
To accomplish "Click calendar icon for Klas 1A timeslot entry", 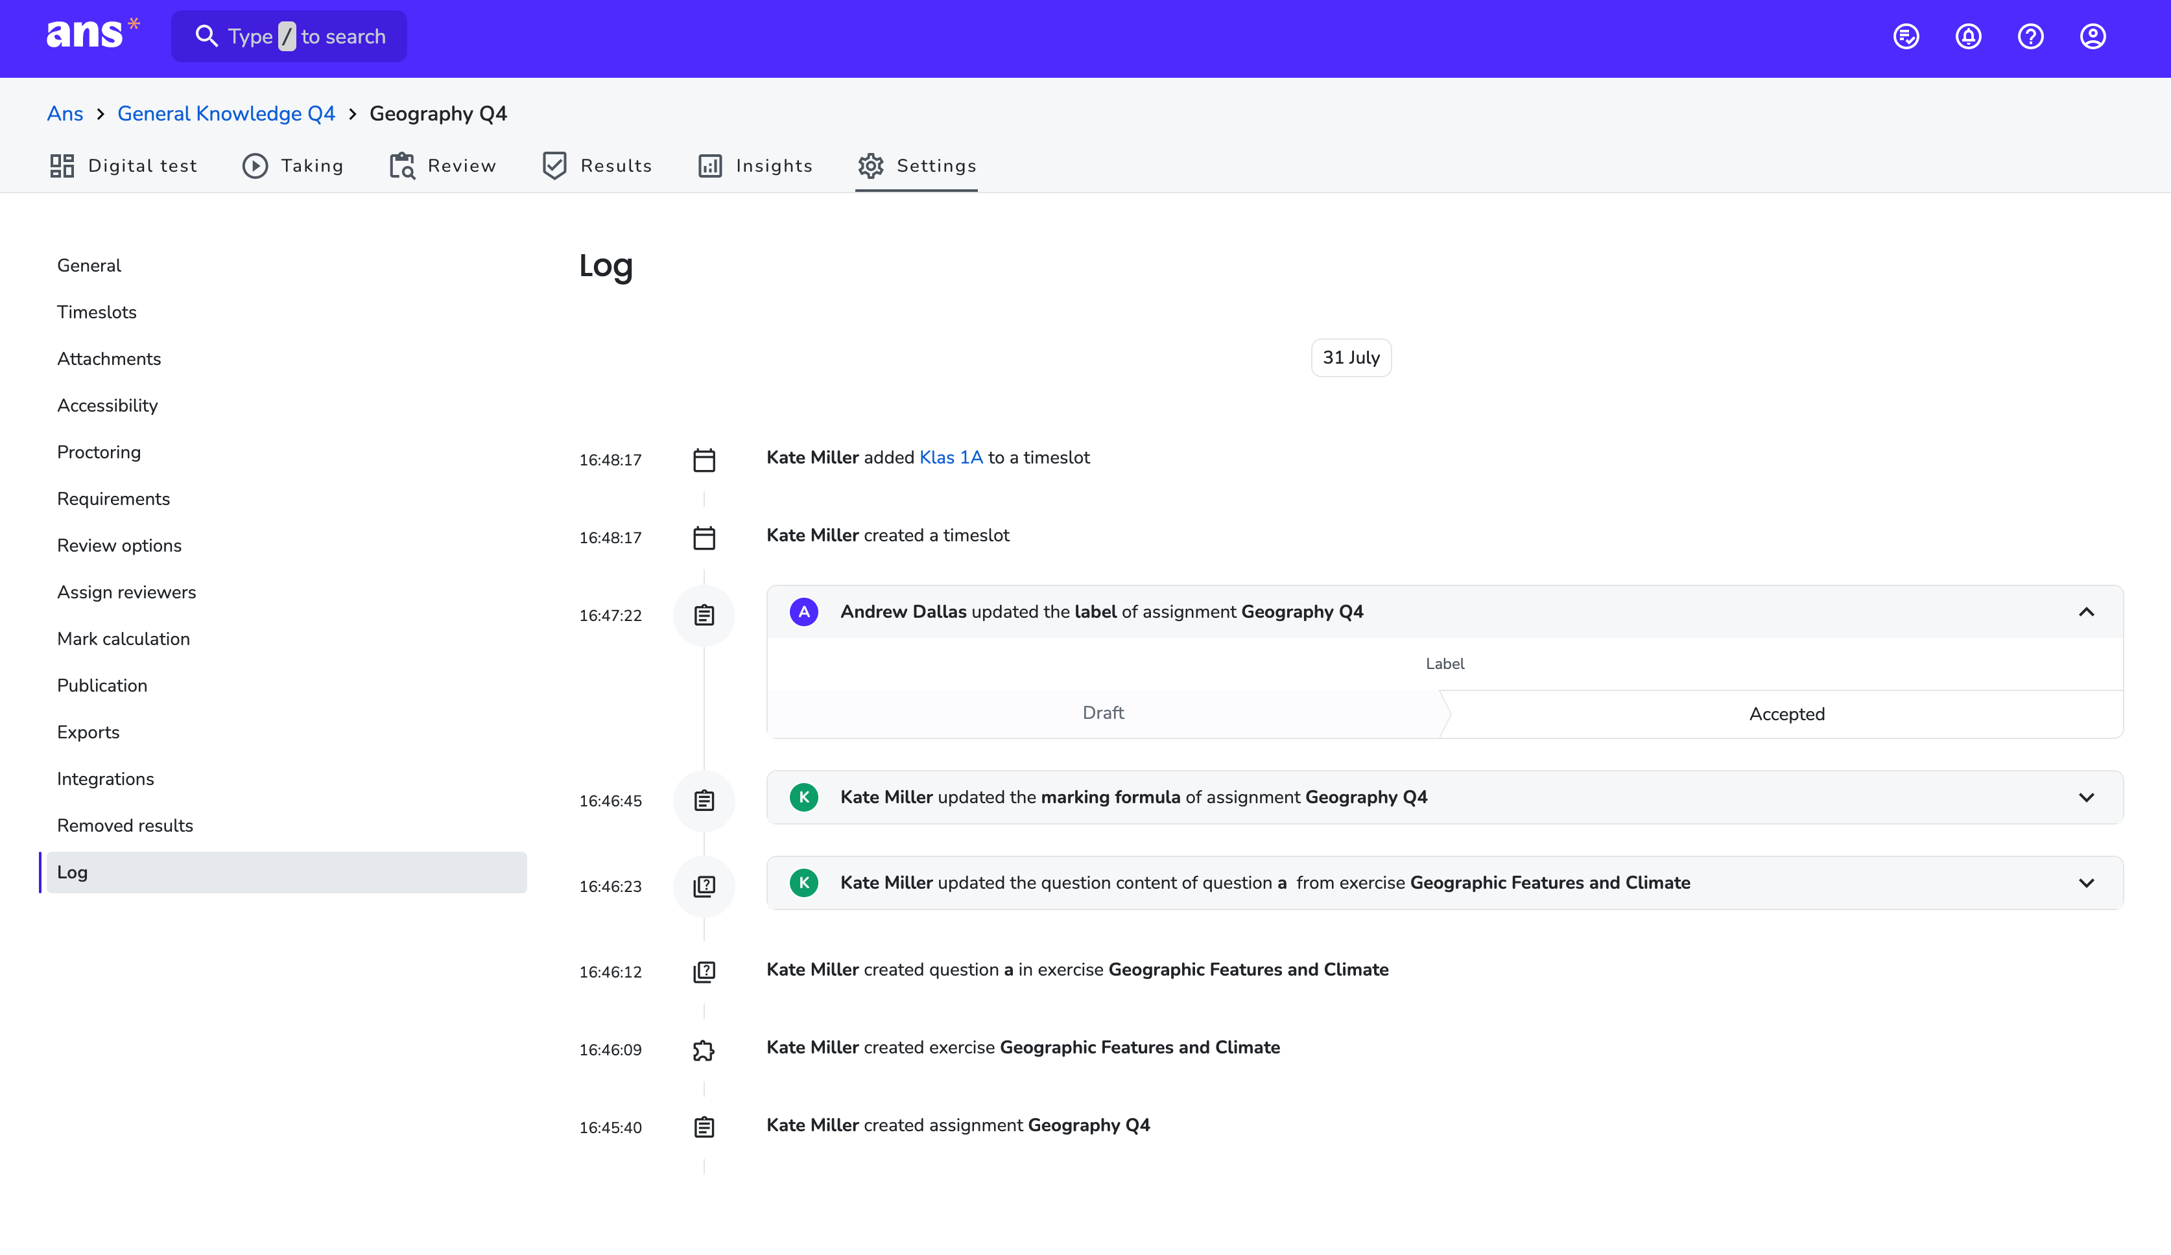I will 704,460.
